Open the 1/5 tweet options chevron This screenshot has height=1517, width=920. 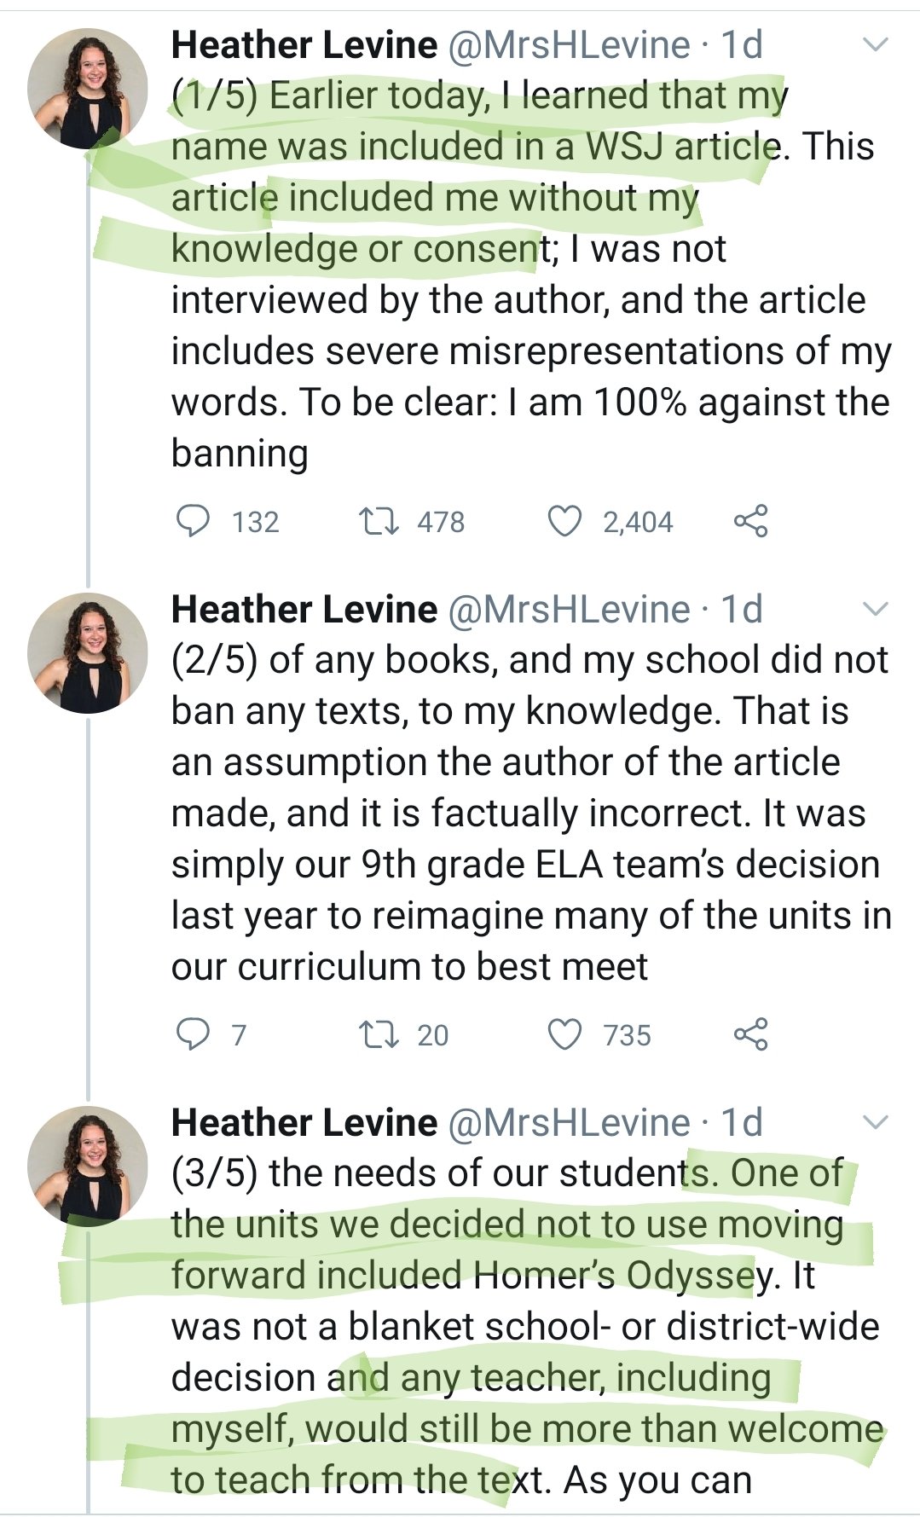876,44
